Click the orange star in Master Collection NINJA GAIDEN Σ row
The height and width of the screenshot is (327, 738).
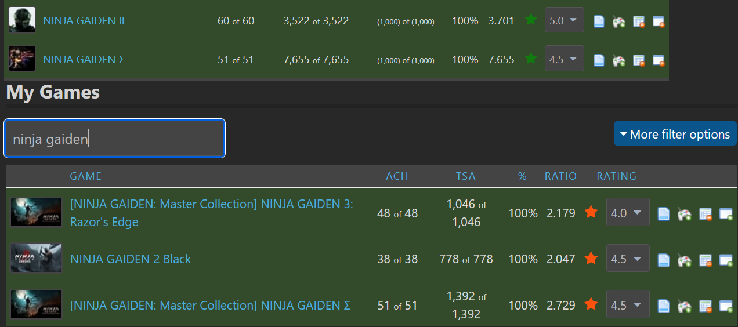point(591,303)
